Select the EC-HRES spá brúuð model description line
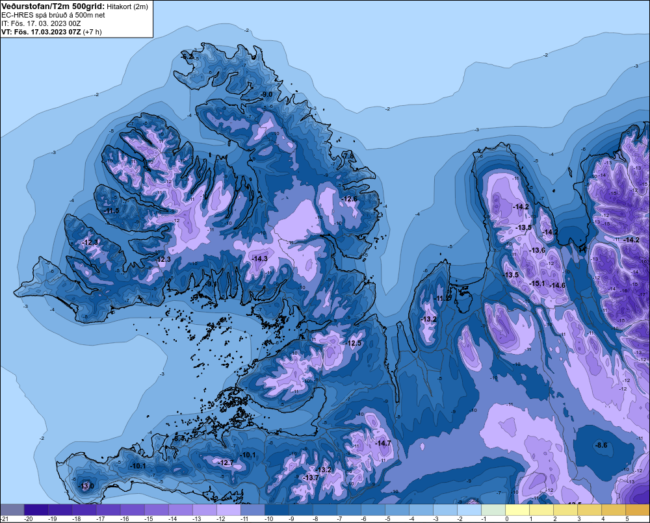 (x=53, y=15)
